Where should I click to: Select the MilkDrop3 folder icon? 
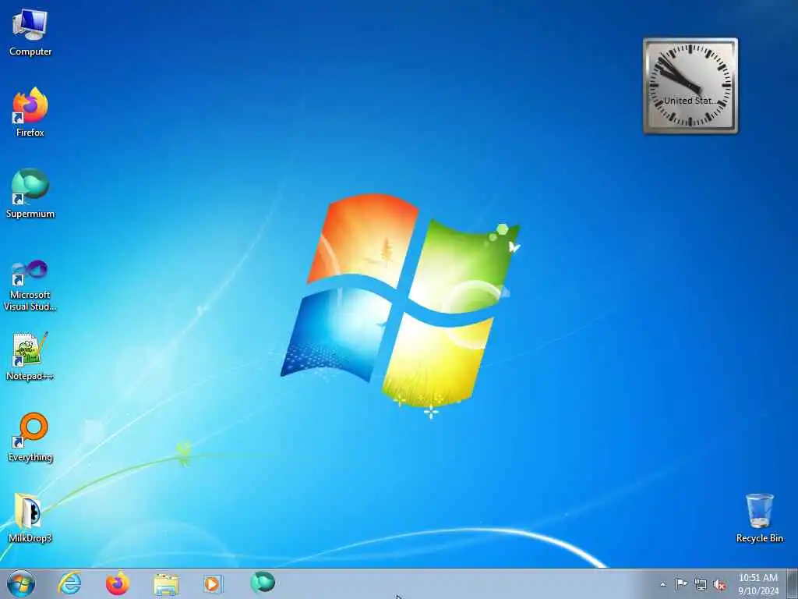click(x=30, y=518)
